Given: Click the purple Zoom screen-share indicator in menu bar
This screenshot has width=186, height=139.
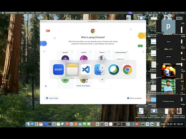Looking at the screenshot, I should (130, 13).
